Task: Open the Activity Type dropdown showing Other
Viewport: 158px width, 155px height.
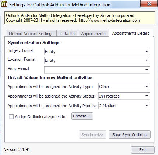Action: [124, 87]
